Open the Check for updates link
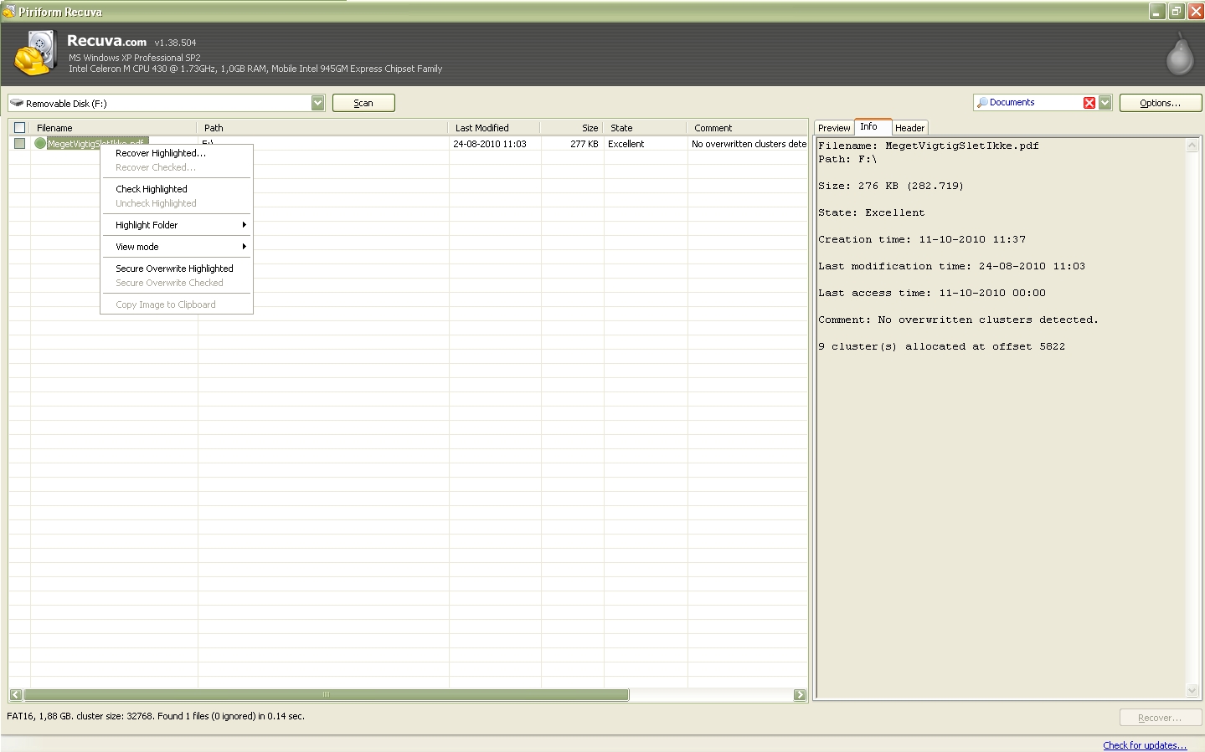 1144,745
